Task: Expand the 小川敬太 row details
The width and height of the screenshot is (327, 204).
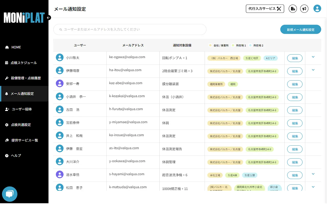Action: (313, 57)
